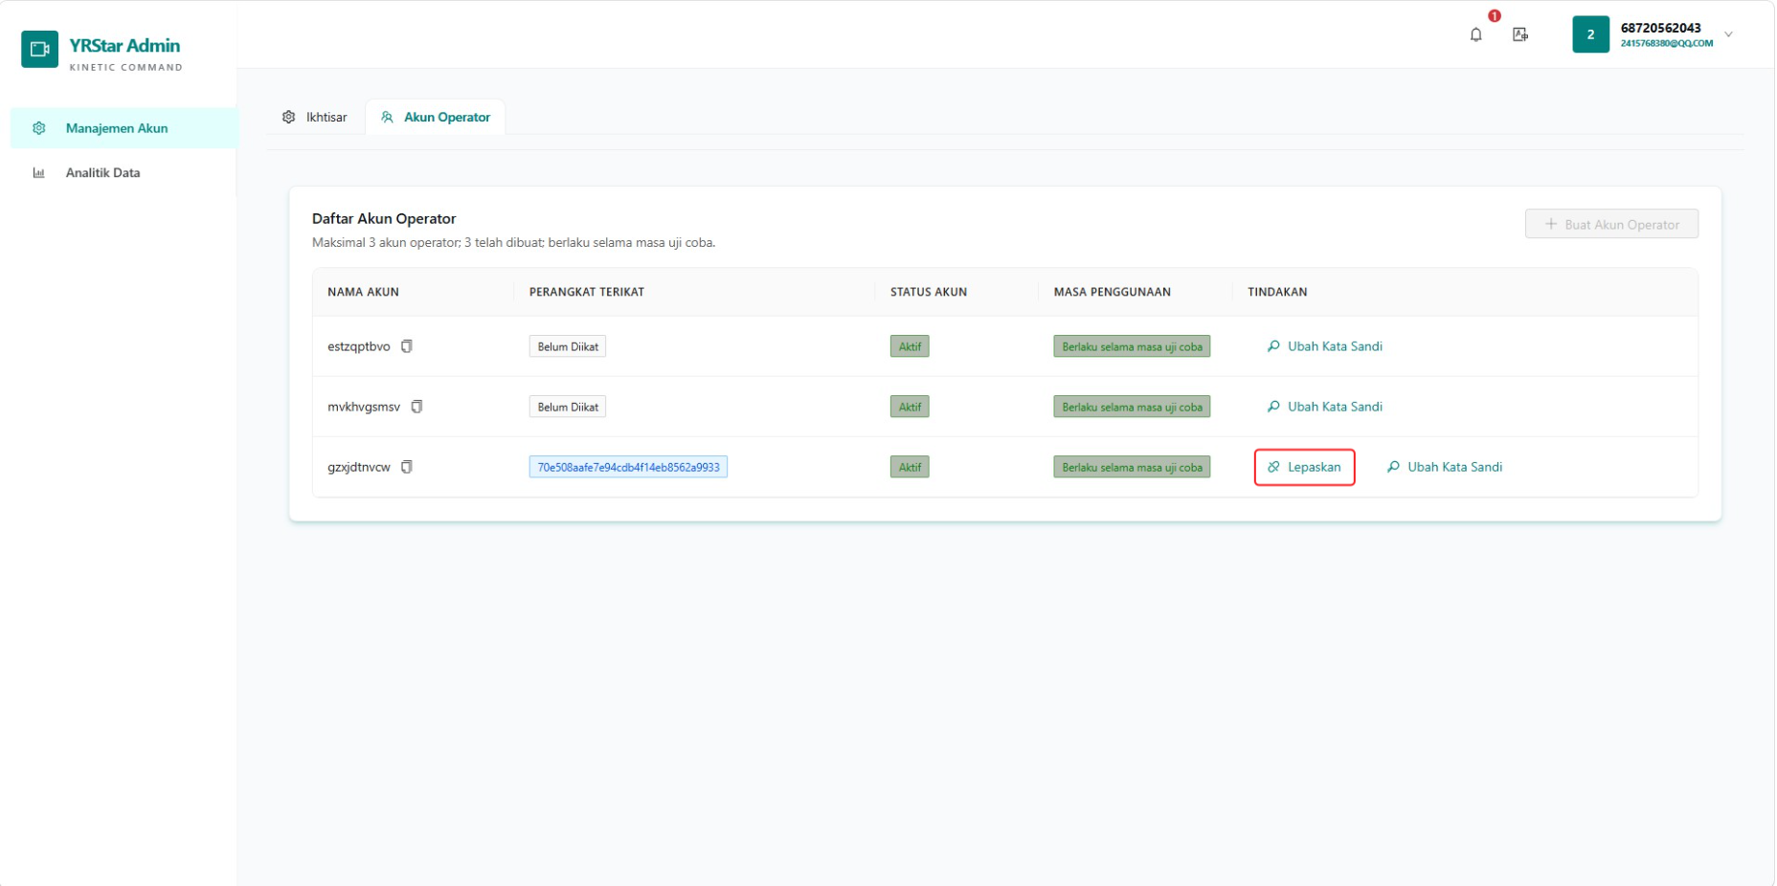Click the Aktif status of estzqptbvo
Image resolution: width=1777 pixels, height=886 pixels.
coord(910,346)
